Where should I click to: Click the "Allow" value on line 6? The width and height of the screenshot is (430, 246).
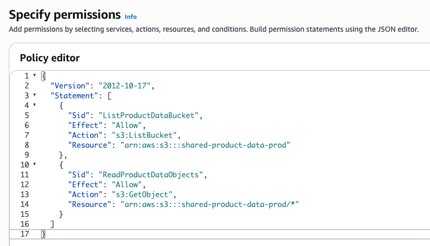[x=127, y=125]
